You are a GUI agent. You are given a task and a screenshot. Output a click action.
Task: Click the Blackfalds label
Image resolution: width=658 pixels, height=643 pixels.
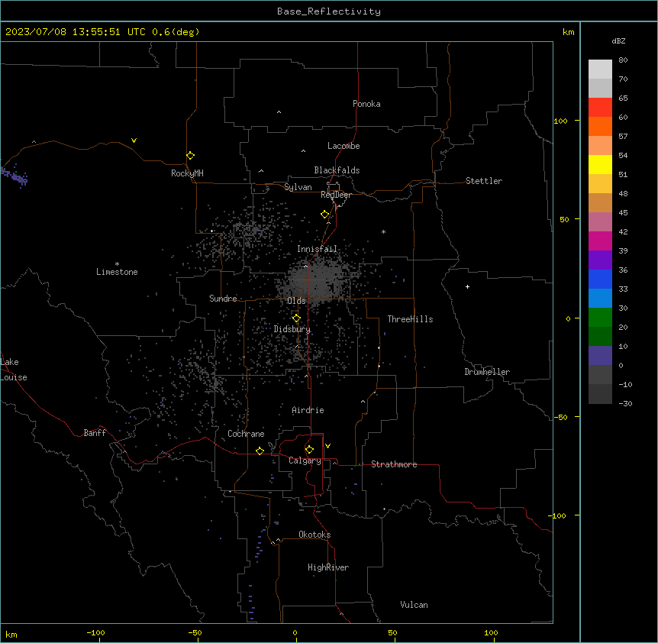tap(337, 170)
